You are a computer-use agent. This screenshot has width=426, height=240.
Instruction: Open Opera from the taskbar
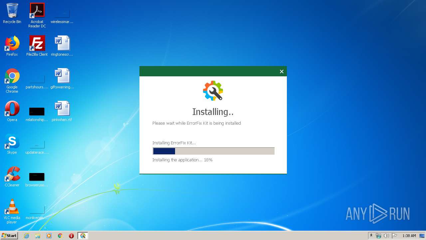pos(71,236)
